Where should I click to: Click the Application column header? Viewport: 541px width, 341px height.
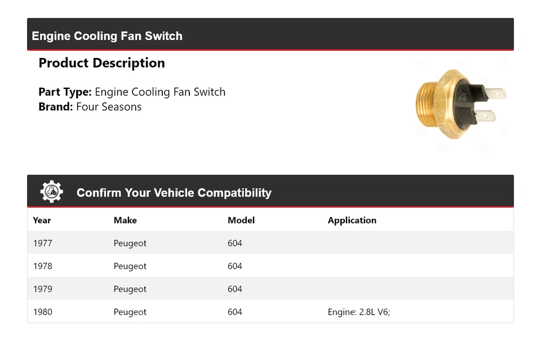click(x=352, y=220)
